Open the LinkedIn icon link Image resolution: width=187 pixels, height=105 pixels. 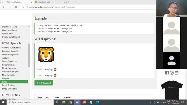tap(176, 73)
